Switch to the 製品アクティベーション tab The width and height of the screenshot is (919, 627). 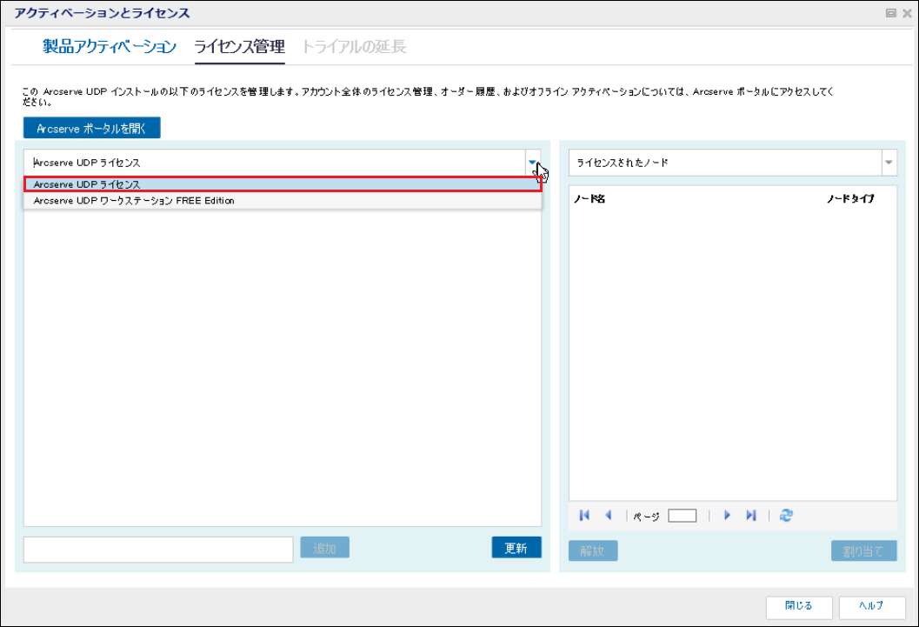pos(110,46)
